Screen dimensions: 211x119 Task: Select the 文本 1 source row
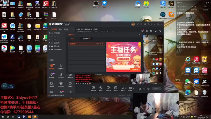[x=58, y=43]
